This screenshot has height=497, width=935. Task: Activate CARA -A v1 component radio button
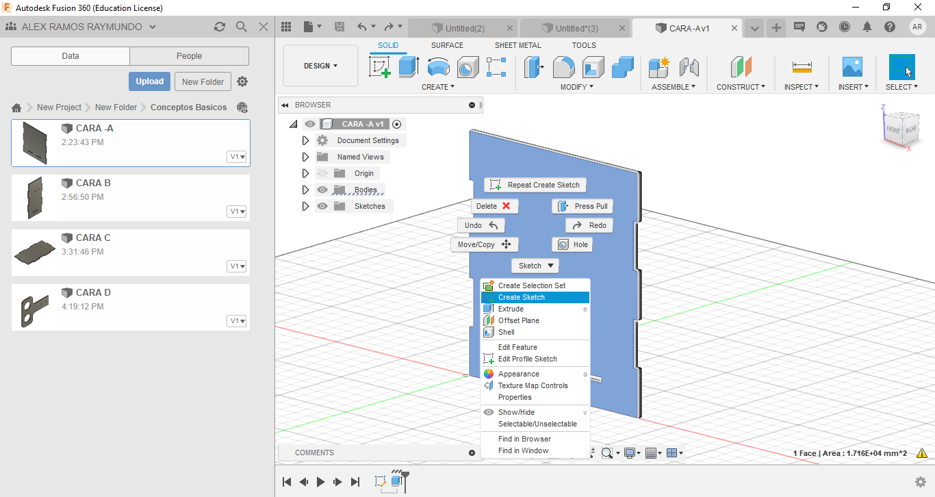(x=397, y=124)
